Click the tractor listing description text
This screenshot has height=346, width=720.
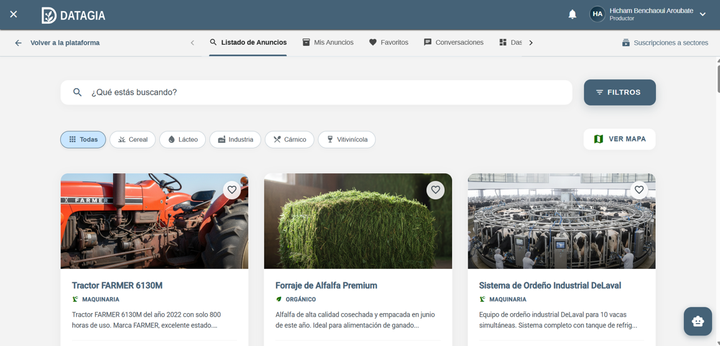click(147, 321)
